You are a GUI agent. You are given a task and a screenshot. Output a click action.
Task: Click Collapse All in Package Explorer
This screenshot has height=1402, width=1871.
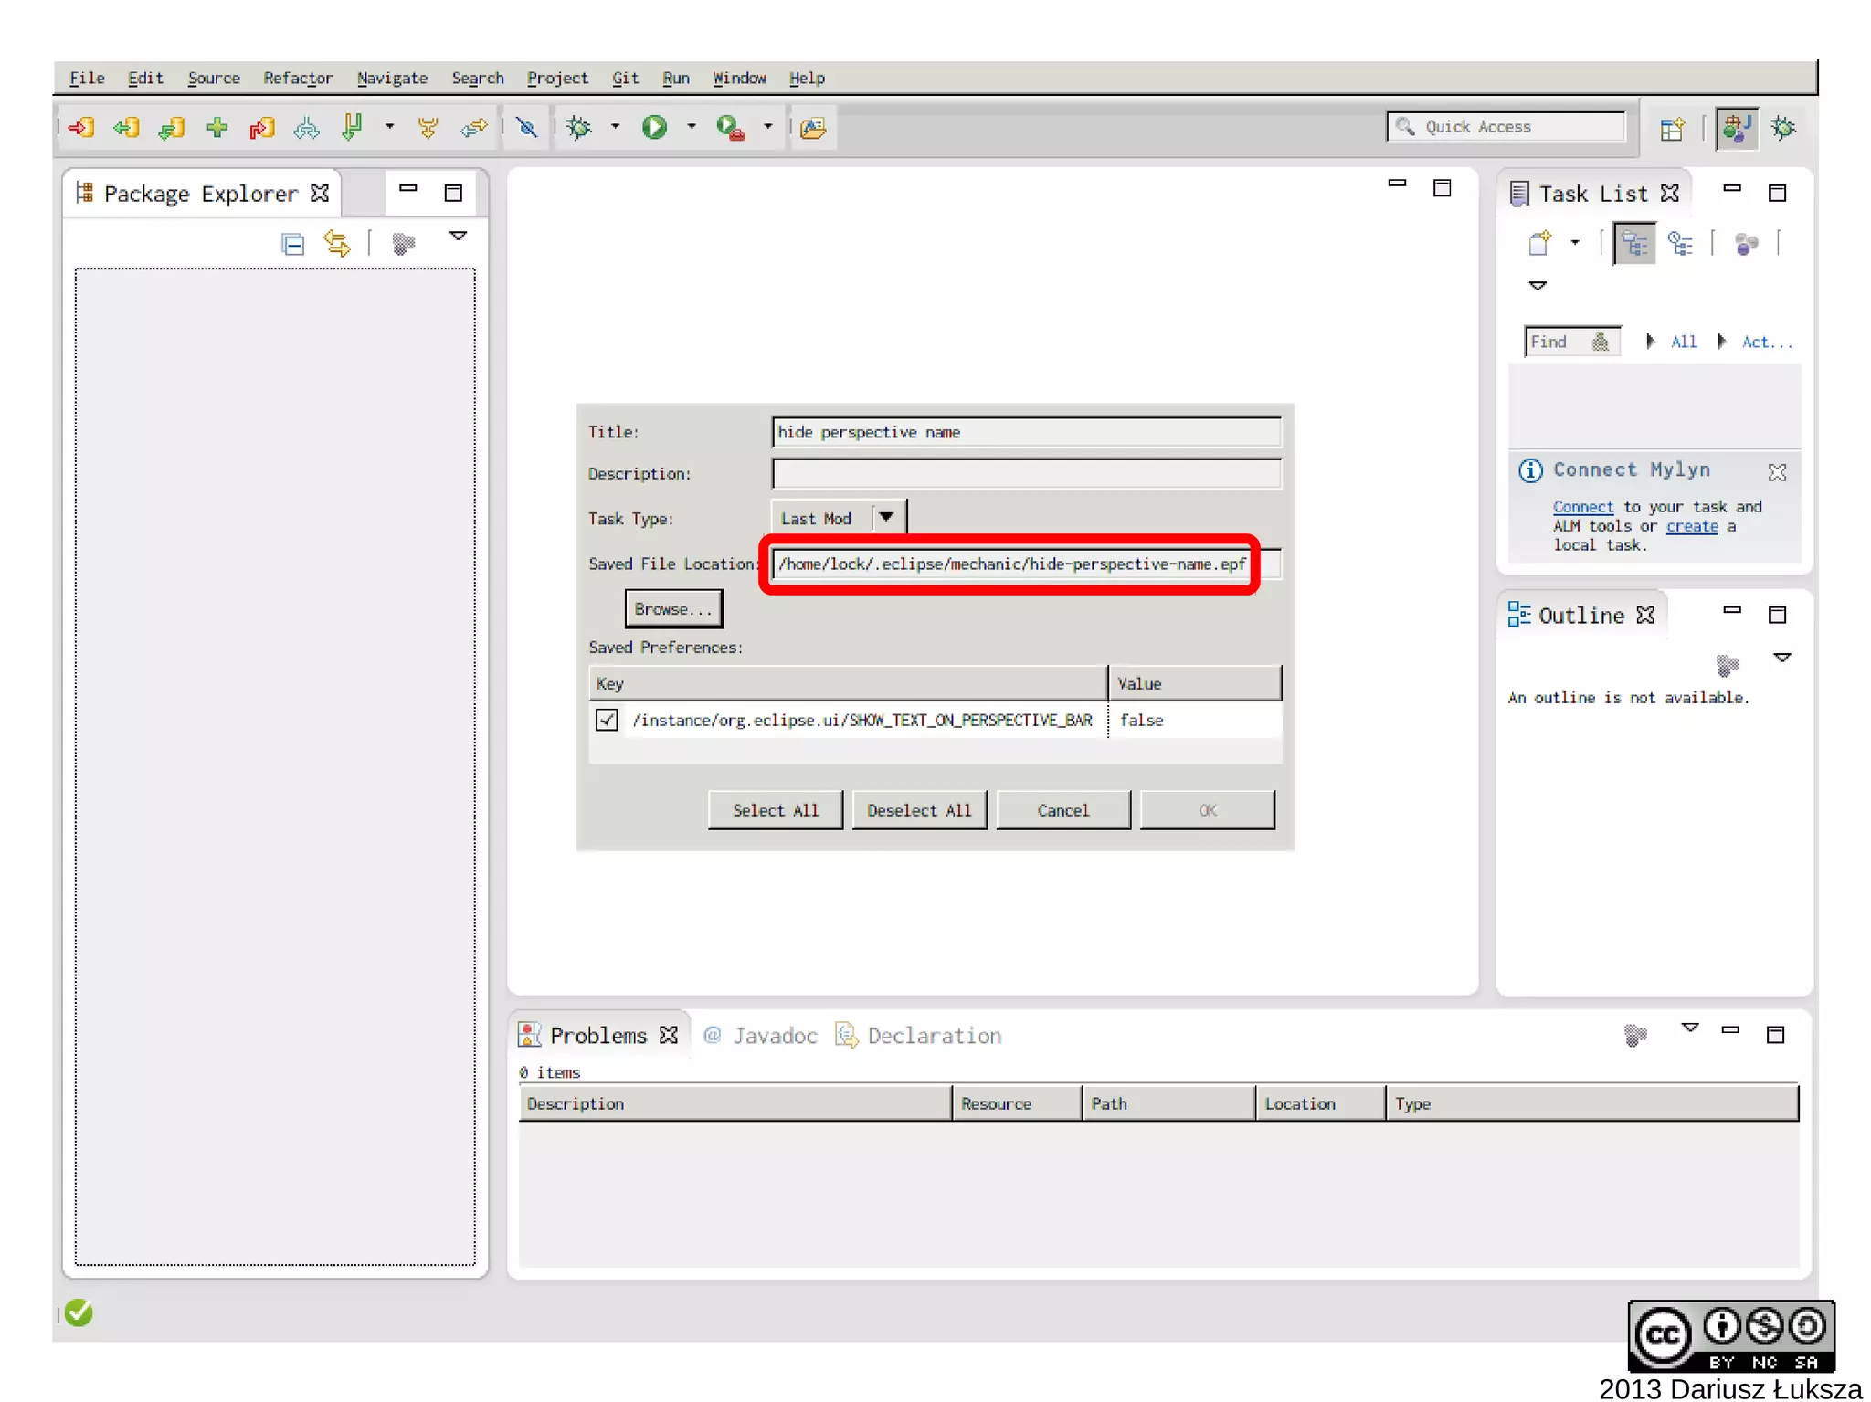pyautogui.click(x=292, y=244)
